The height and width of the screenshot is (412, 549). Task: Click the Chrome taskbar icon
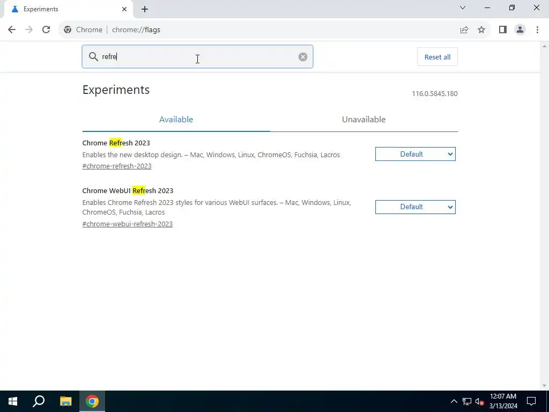pos(92,401)
